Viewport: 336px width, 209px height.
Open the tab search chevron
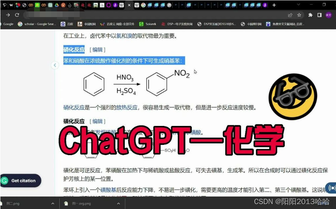pyautogui.click(x=298, y=5)
